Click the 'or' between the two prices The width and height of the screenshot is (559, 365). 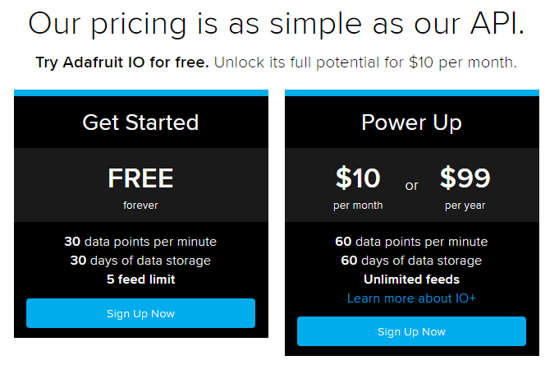click(x=411, y=186)
